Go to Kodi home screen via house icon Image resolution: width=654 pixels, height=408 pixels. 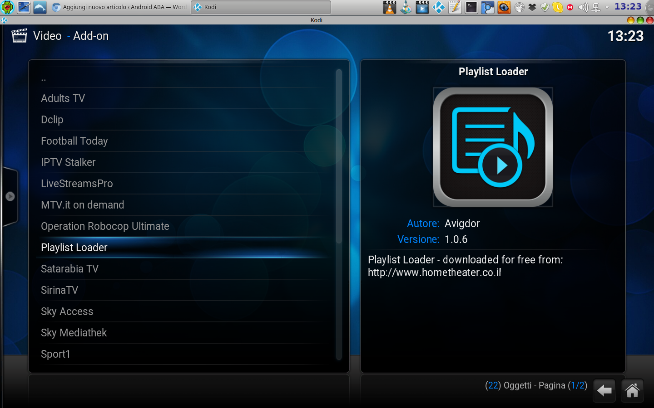click(x=632, y=390)
